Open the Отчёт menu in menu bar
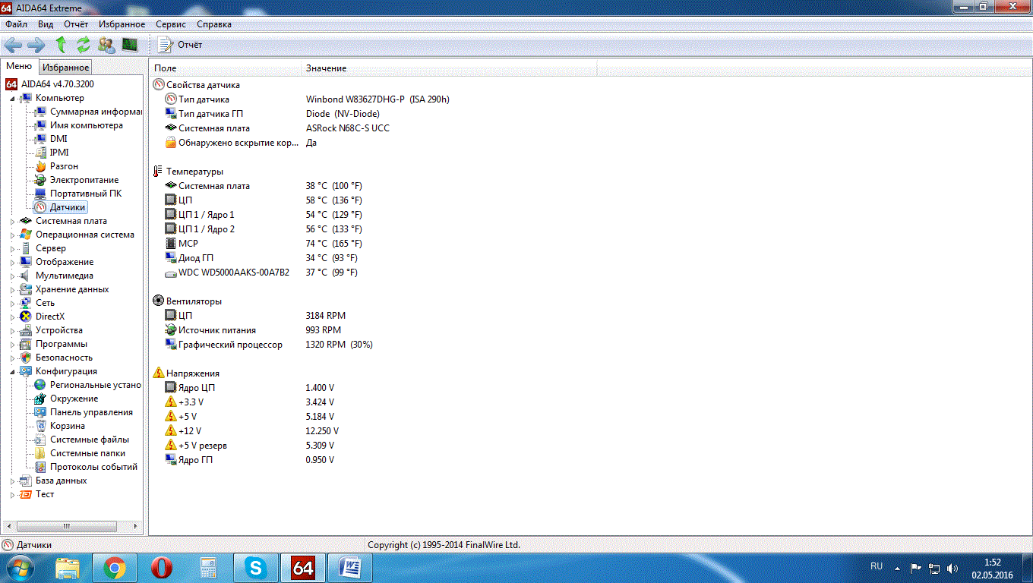This screenshot has height=583, width=1033. [x=76, y=24]
